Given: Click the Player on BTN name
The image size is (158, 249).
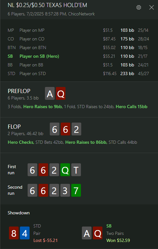Looking at the screenshot, I should [33, 47].
